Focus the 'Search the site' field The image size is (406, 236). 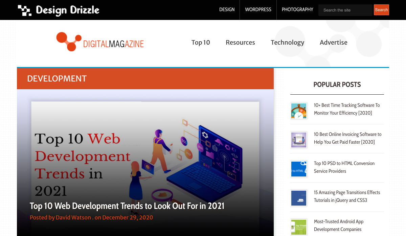345,10
